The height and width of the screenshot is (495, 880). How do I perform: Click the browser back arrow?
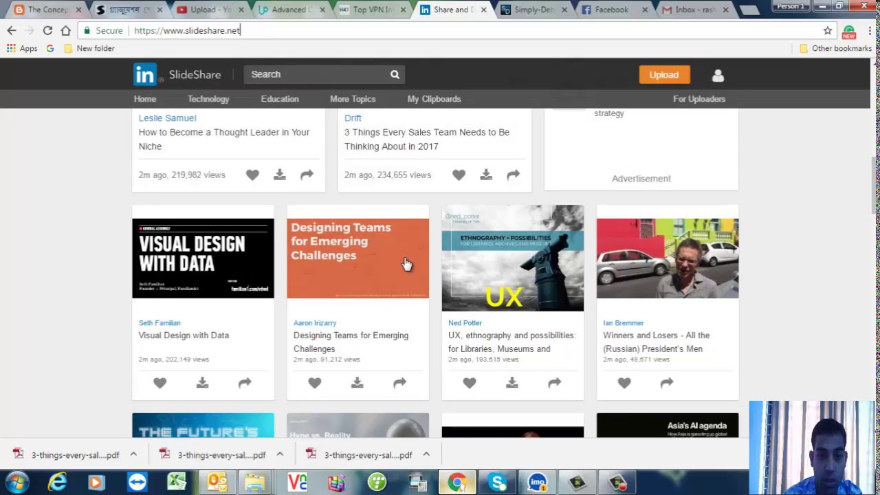coord(12,30)
